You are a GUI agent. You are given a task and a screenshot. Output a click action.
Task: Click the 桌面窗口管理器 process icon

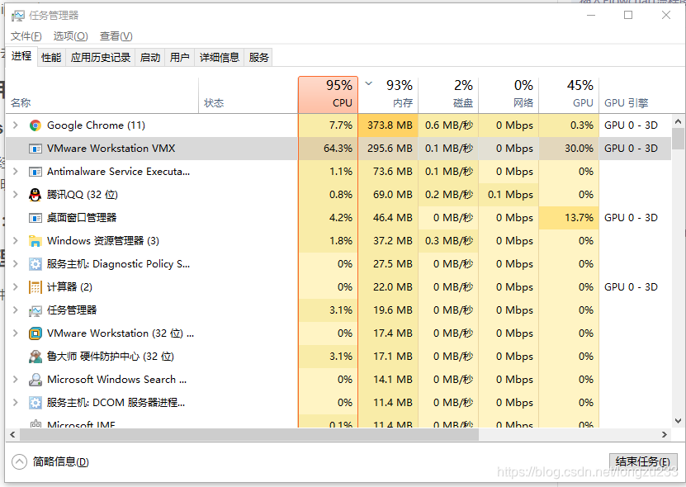pyautogui.click(x=35, y=218)
